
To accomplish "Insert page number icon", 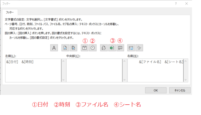I will click(65, 48).
